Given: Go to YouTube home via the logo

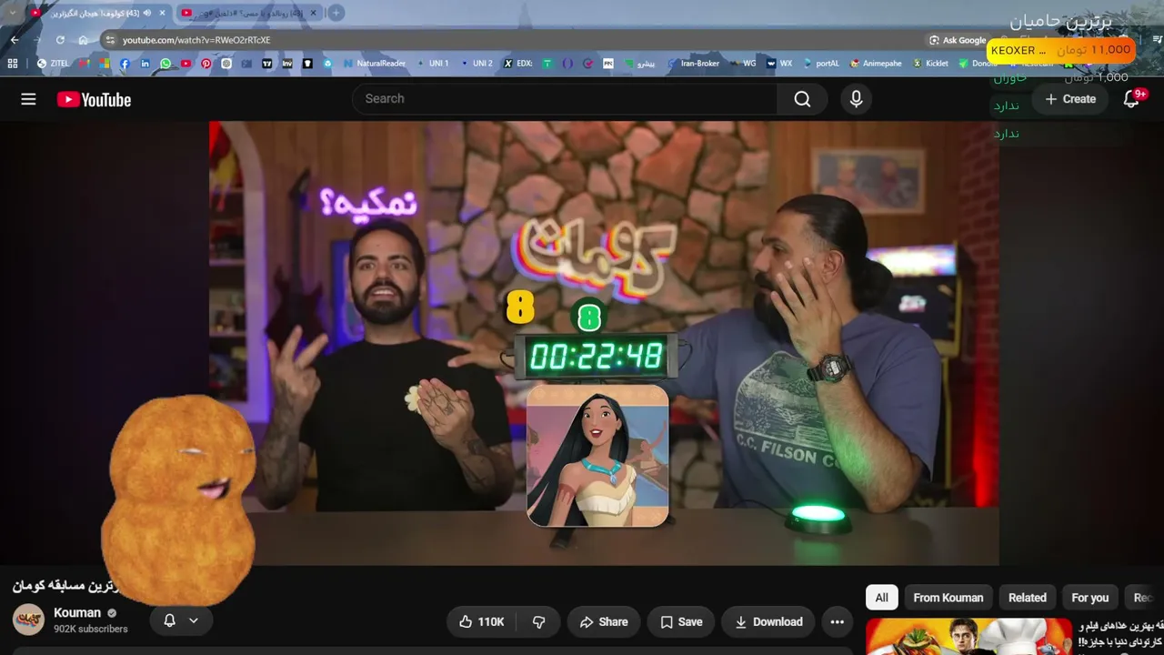Looking at the screenshot, I should [x=94, y=100].
